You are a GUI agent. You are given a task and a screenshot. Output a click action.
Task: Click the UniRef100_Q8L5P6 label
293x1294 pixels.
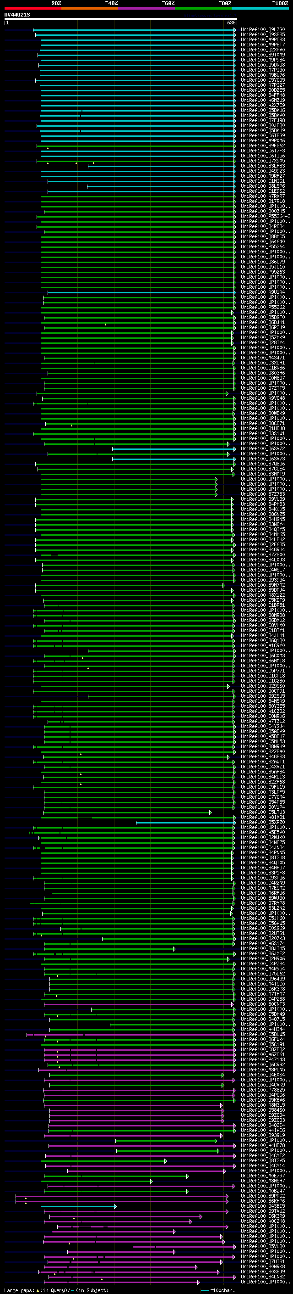pos(263,186)
